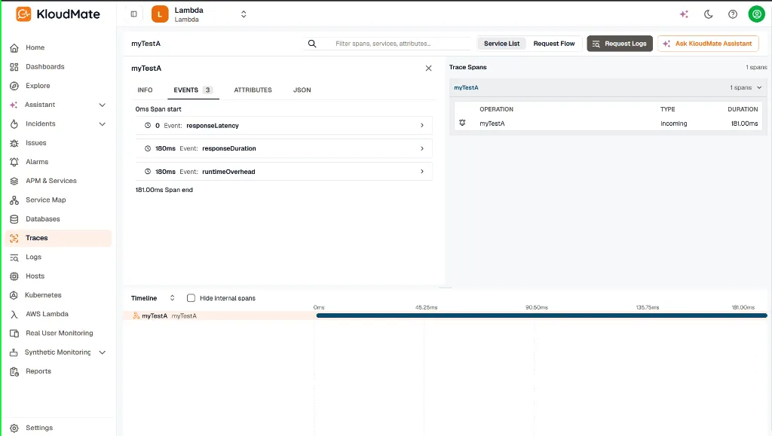Expand runtimeOverhead event chevron
Viewport: 772px width, 436px height.
pos(422,172)
